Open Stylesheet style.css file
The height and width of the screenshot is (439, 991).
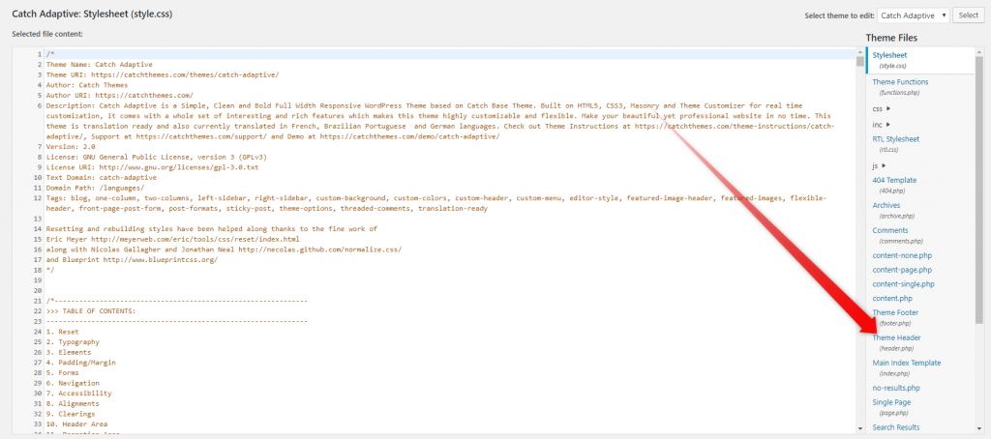click(892, 57)
